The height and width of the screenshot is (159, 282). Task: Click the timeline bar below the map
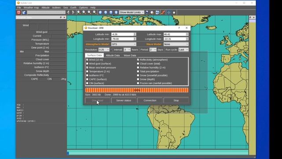158,153
